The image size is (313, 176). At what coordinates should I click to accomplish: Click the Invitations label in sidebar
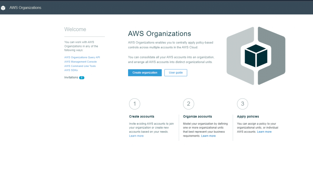[71, 78]
